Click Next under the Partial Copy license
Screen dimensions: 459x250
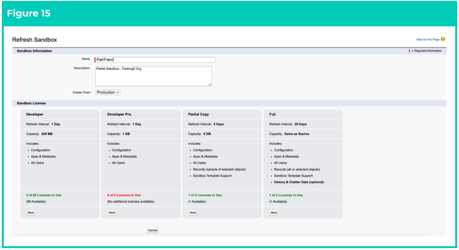tap(193, 212)
